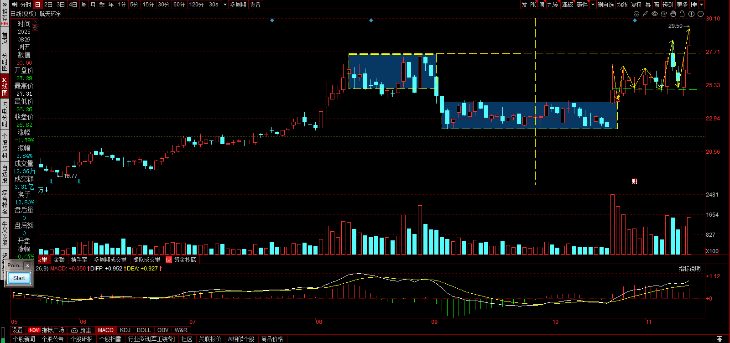730x343 pixels.
Task: Open the toolbox icon above chart
Action: [664, 14]
